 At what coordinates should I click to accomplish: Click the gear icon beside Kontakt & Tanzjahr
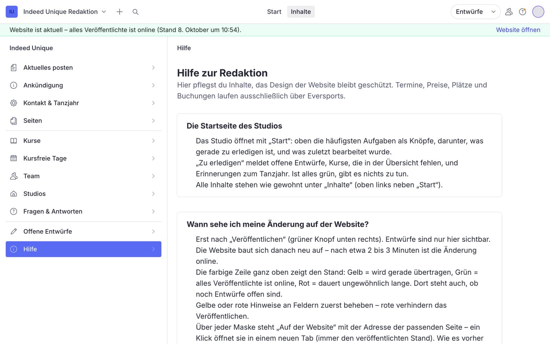pos(14,103)
